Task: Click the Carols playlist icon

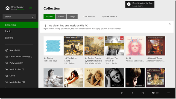Action: tap(7, 76)
